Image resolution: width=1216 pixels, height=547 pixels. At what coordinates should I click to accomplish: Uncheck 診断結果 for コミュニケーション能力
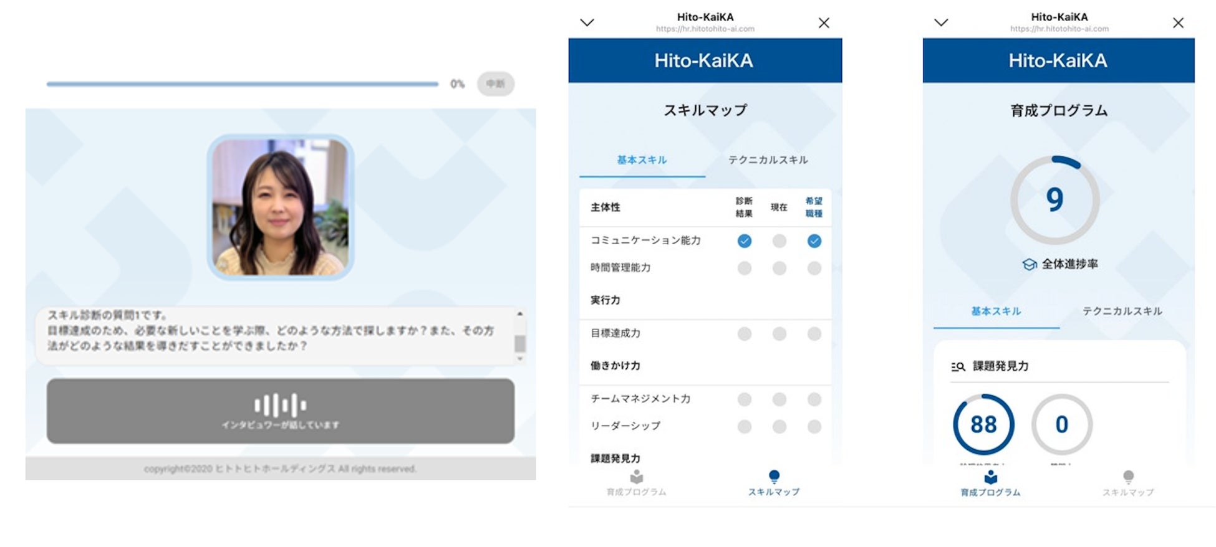(744, 241)
